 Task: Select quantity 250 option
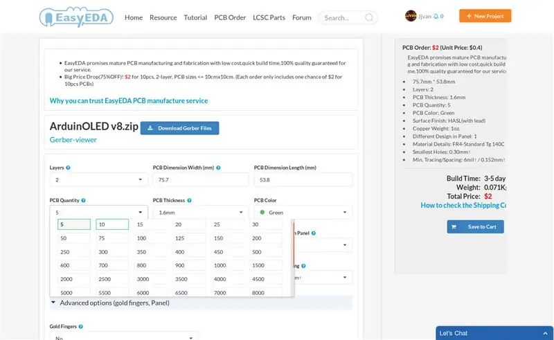pyautogui.click(x=74, y=252)
